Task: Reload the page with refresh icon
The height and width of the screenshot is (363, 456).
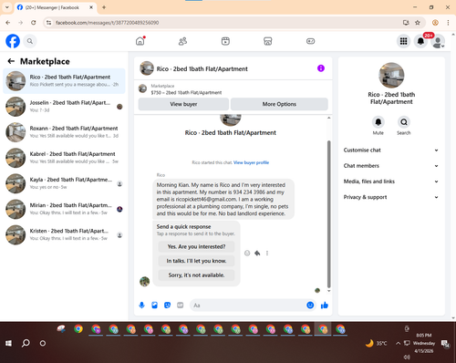Action: coord(34,23)
